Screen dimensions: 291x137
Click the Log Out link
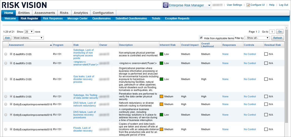pyautogui.click(x=284, y=5)
